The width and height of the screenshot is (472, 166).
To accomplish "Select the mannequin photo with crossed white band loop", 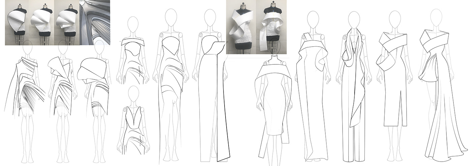I will 241,27.
